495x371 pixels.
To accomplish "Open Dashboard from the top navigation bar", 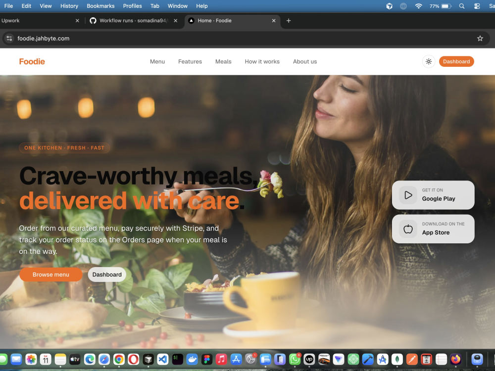I will (x=456, y=61).
